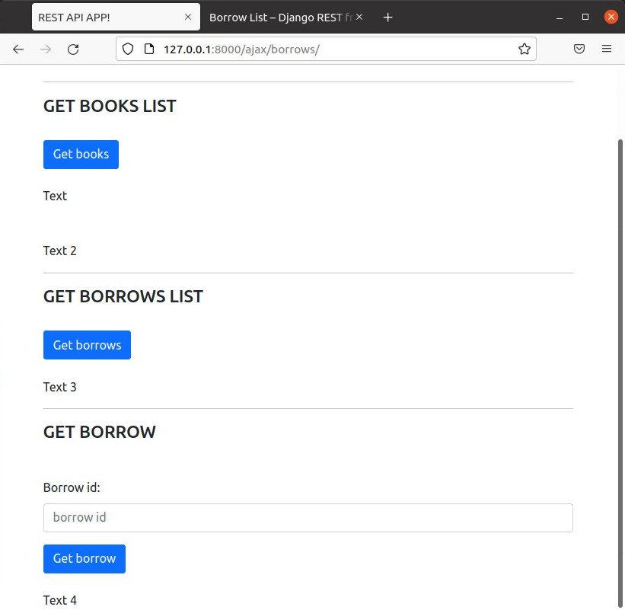Close the Borrow List tab
The image size is (625, 610).
pyautogui.click(x=359, y=17)
